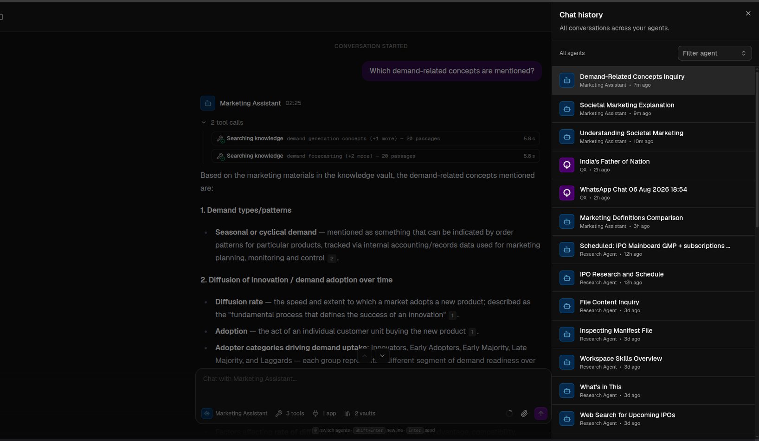The height and width of the screenshot is (441, 759).
Task: Open the Workspace Skills Overview conversation
Action: (x=653, y=362)
